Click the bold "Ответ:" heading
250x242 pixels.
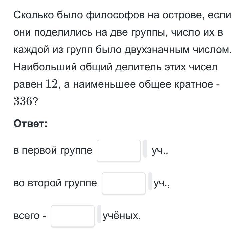[x=31, y=124]
